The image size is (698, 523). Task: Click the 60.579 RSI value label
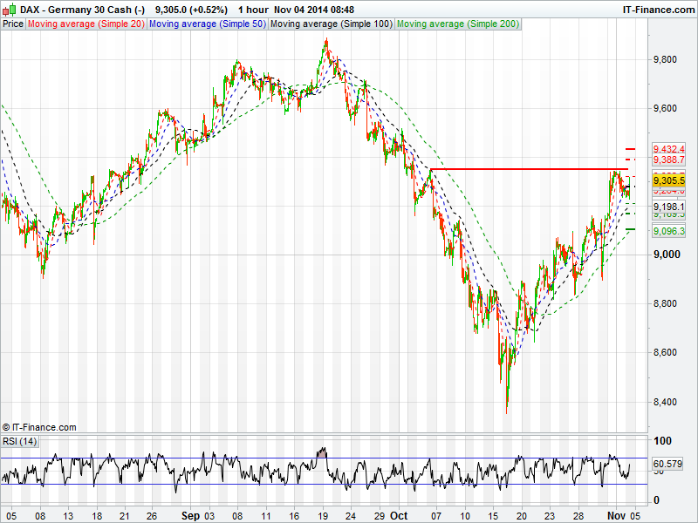667,464
